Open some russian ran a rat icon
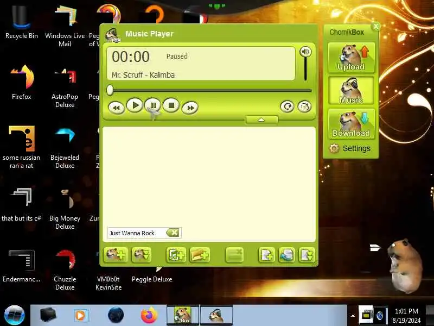Viewport: 434px width, 326px height. click(x=21, y=147)
